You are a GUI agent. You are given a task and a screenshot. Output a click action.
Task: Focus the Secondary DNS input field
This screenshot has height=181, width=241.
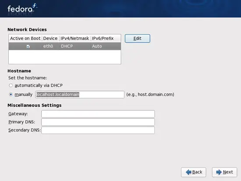(x=98, y=130)
